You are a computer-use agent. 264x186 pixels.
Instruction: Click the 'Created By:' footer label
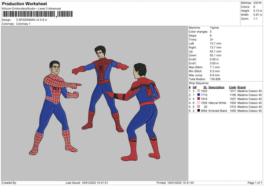[9, 183]
